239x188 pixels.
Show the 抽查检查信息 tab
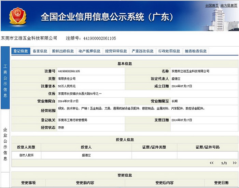[x=196, y=51]
